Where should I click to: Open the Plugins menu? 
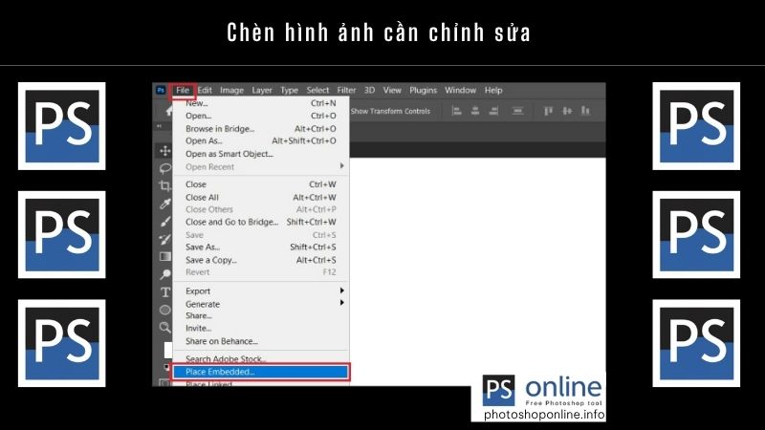423,90
